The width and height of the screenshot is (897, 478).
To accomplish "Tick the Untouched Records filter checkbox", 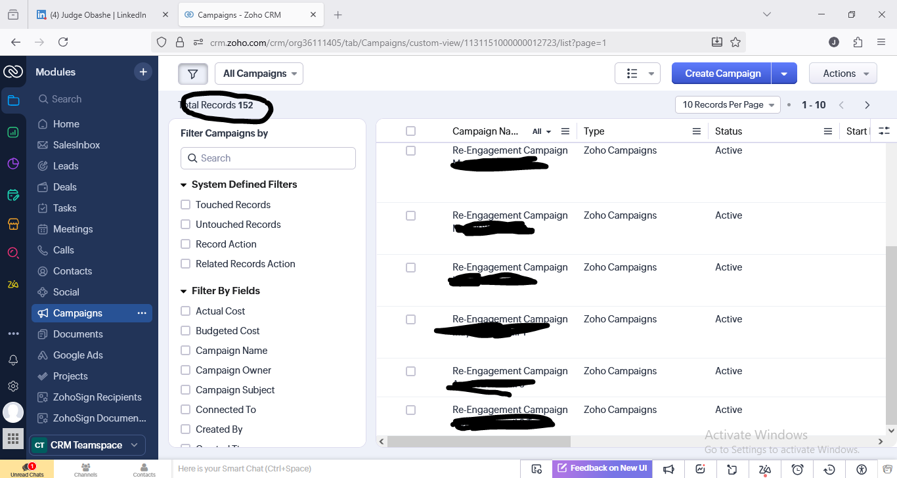I will tap(185, 225).
